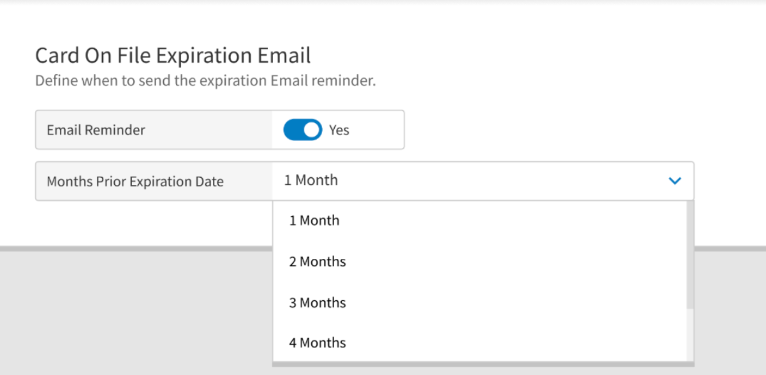Click the Months Prior Expiration Date label
The image size is (766, 375).
click(135, 181)
